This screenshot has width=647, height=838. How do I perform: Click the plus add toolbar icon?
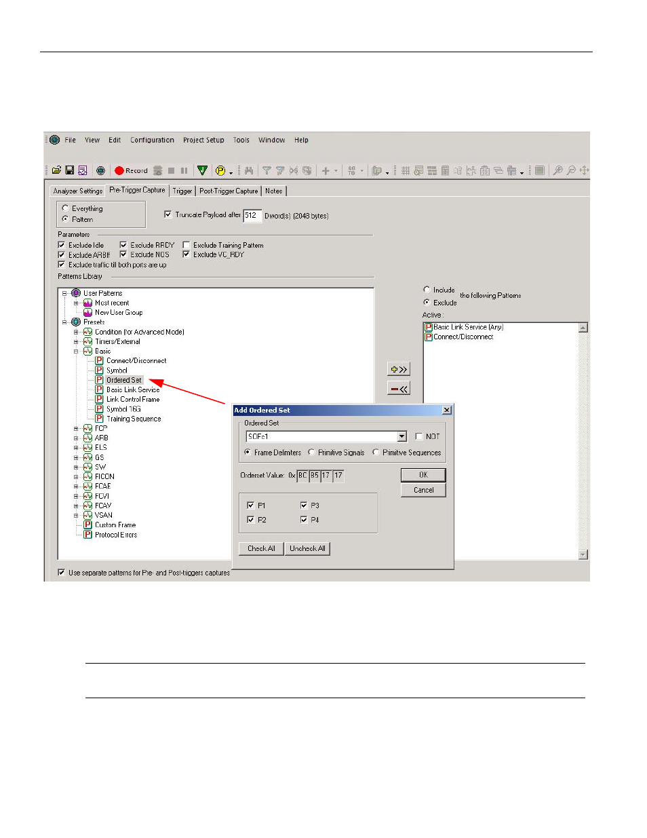(x=326, y=171)
